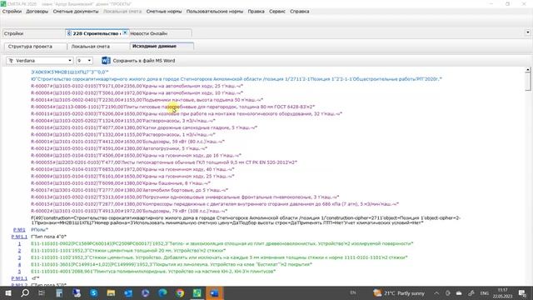Switch to the Стройки document tab
Screen dimensions: 533x300
[33, 33]
